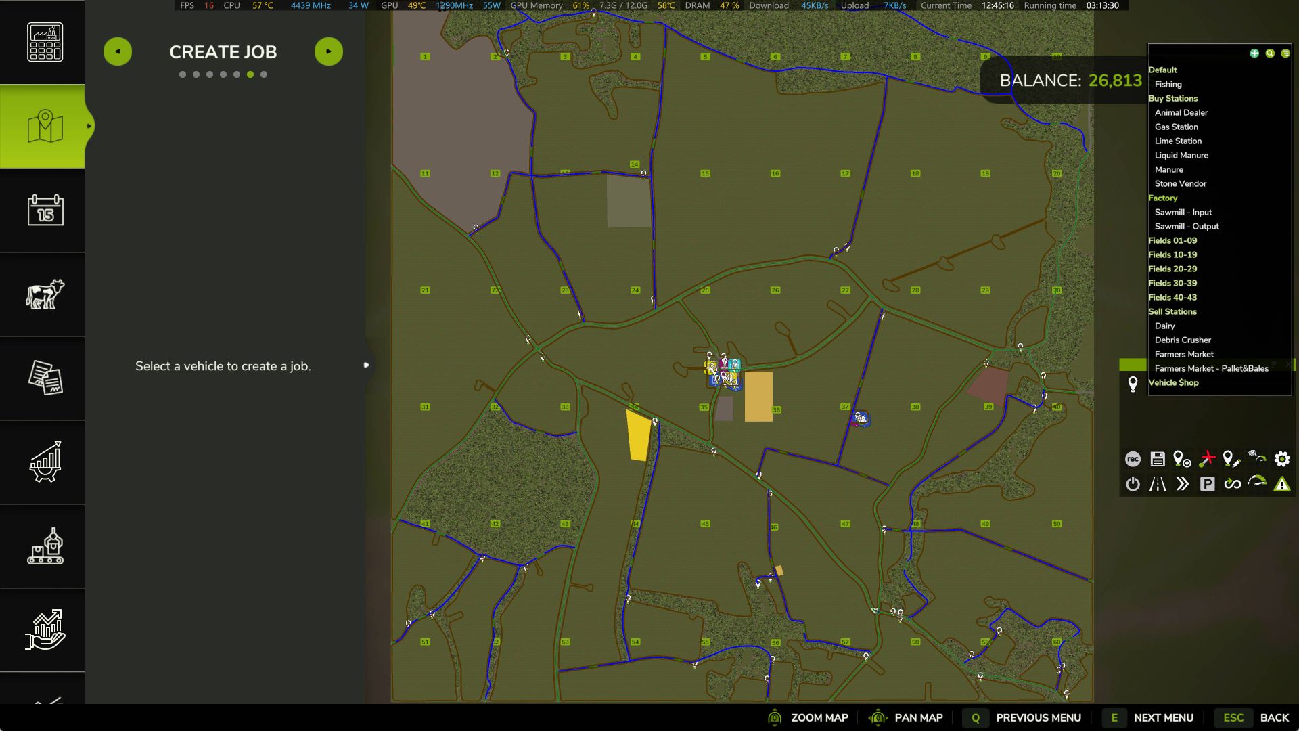Click NEXT MENU button
The width and height of the screenshot is (1299, 731).
(1148, 717)
